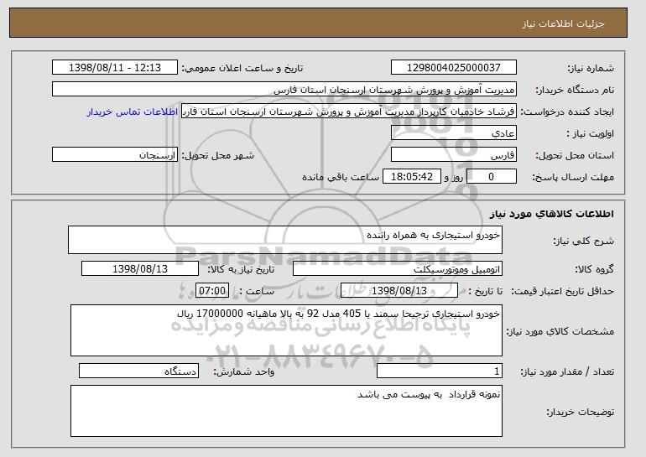
Task: Open the اطلاعات تماس خریدار link
Action: (x=133, y=112)
